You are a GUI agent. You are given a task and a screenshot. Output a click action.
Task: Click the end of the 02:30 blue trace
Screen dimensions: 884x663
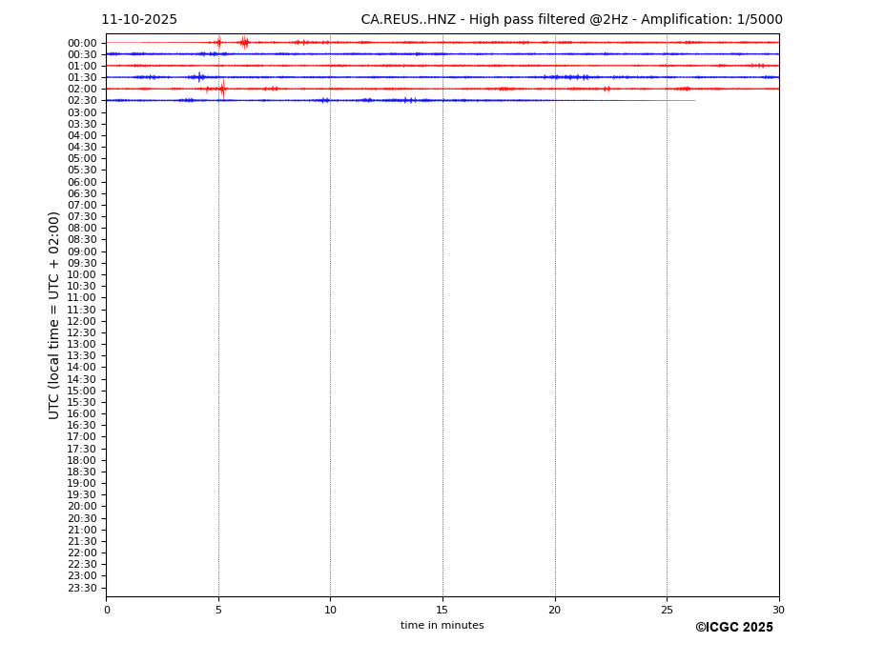click(x=693, y=100)
